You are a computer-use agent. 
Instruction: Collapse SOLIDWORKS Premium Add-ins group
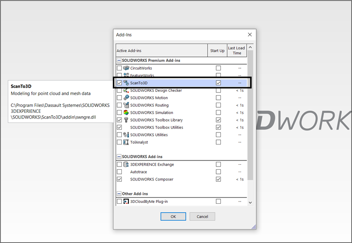[119, 61]
